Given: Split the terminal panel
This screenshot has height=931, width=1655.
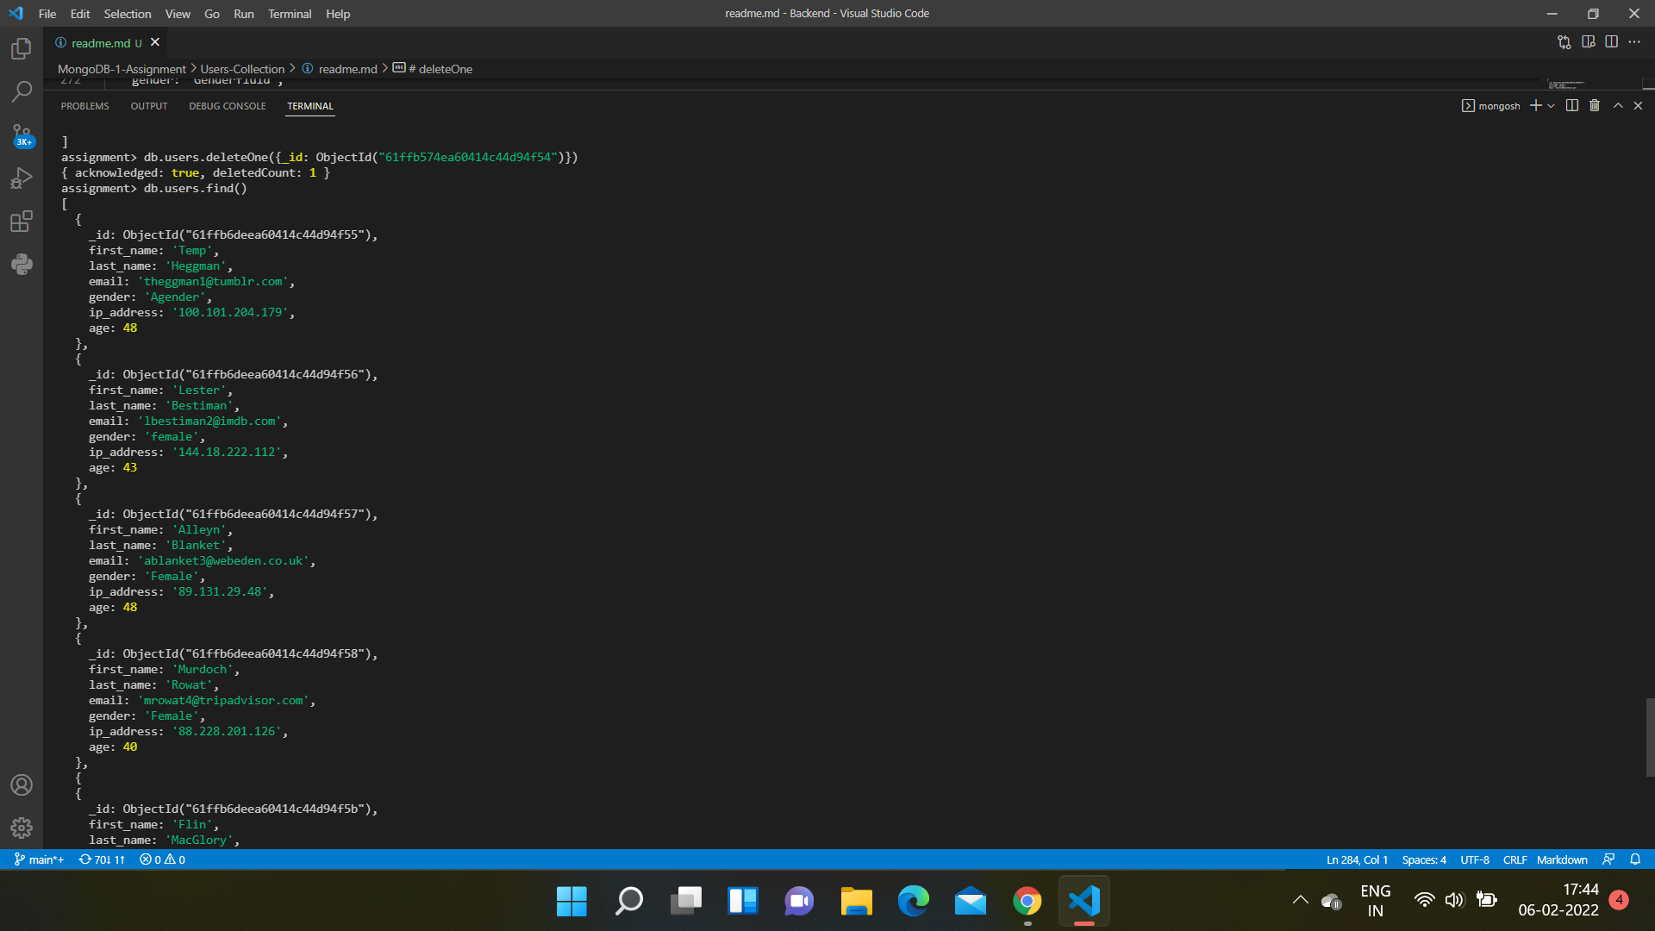Looking at the screenshot, I should pyautogui.click(x=1571, y=105).
